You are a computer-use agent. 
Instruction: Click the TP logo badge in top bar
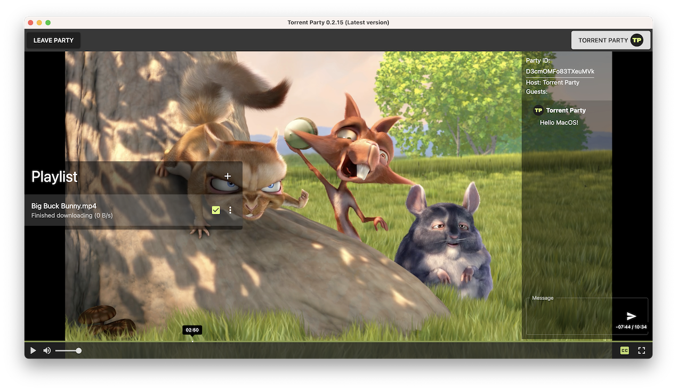click(x=636, y=40)
